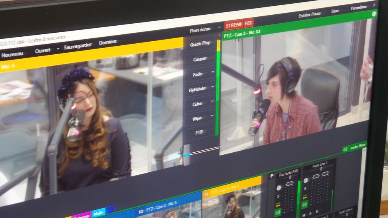This screenshot has height=218, width=388.
Task: Click the green PTZ - Cam 3 - Mic DJ title
Action: pos(242,33)
